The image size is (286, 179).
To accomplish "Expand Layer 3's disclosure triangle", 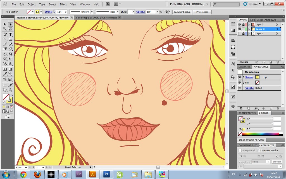I will click(x=249, y=29).
